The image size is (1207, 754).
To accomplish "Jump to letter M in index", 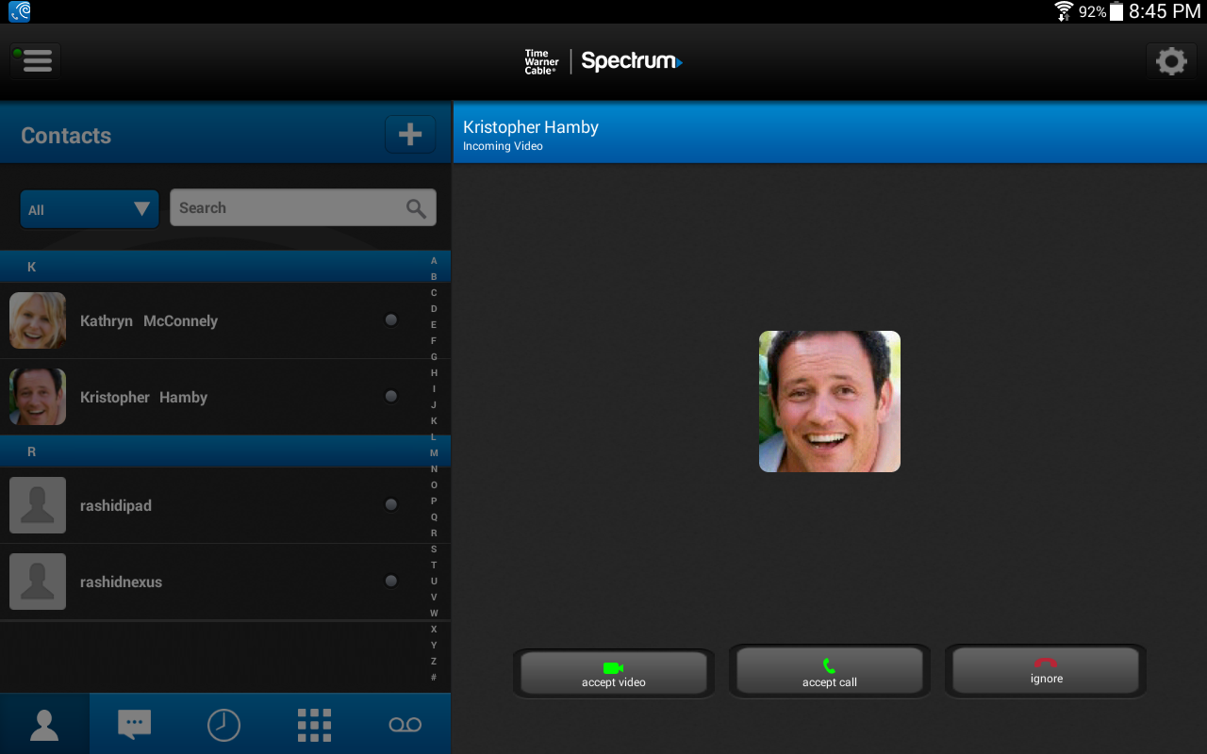I will point(434,453).
